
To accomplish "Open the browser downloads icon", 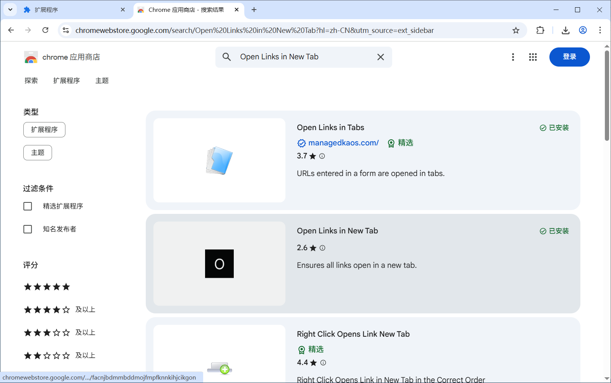I will [x=565, y=30].
